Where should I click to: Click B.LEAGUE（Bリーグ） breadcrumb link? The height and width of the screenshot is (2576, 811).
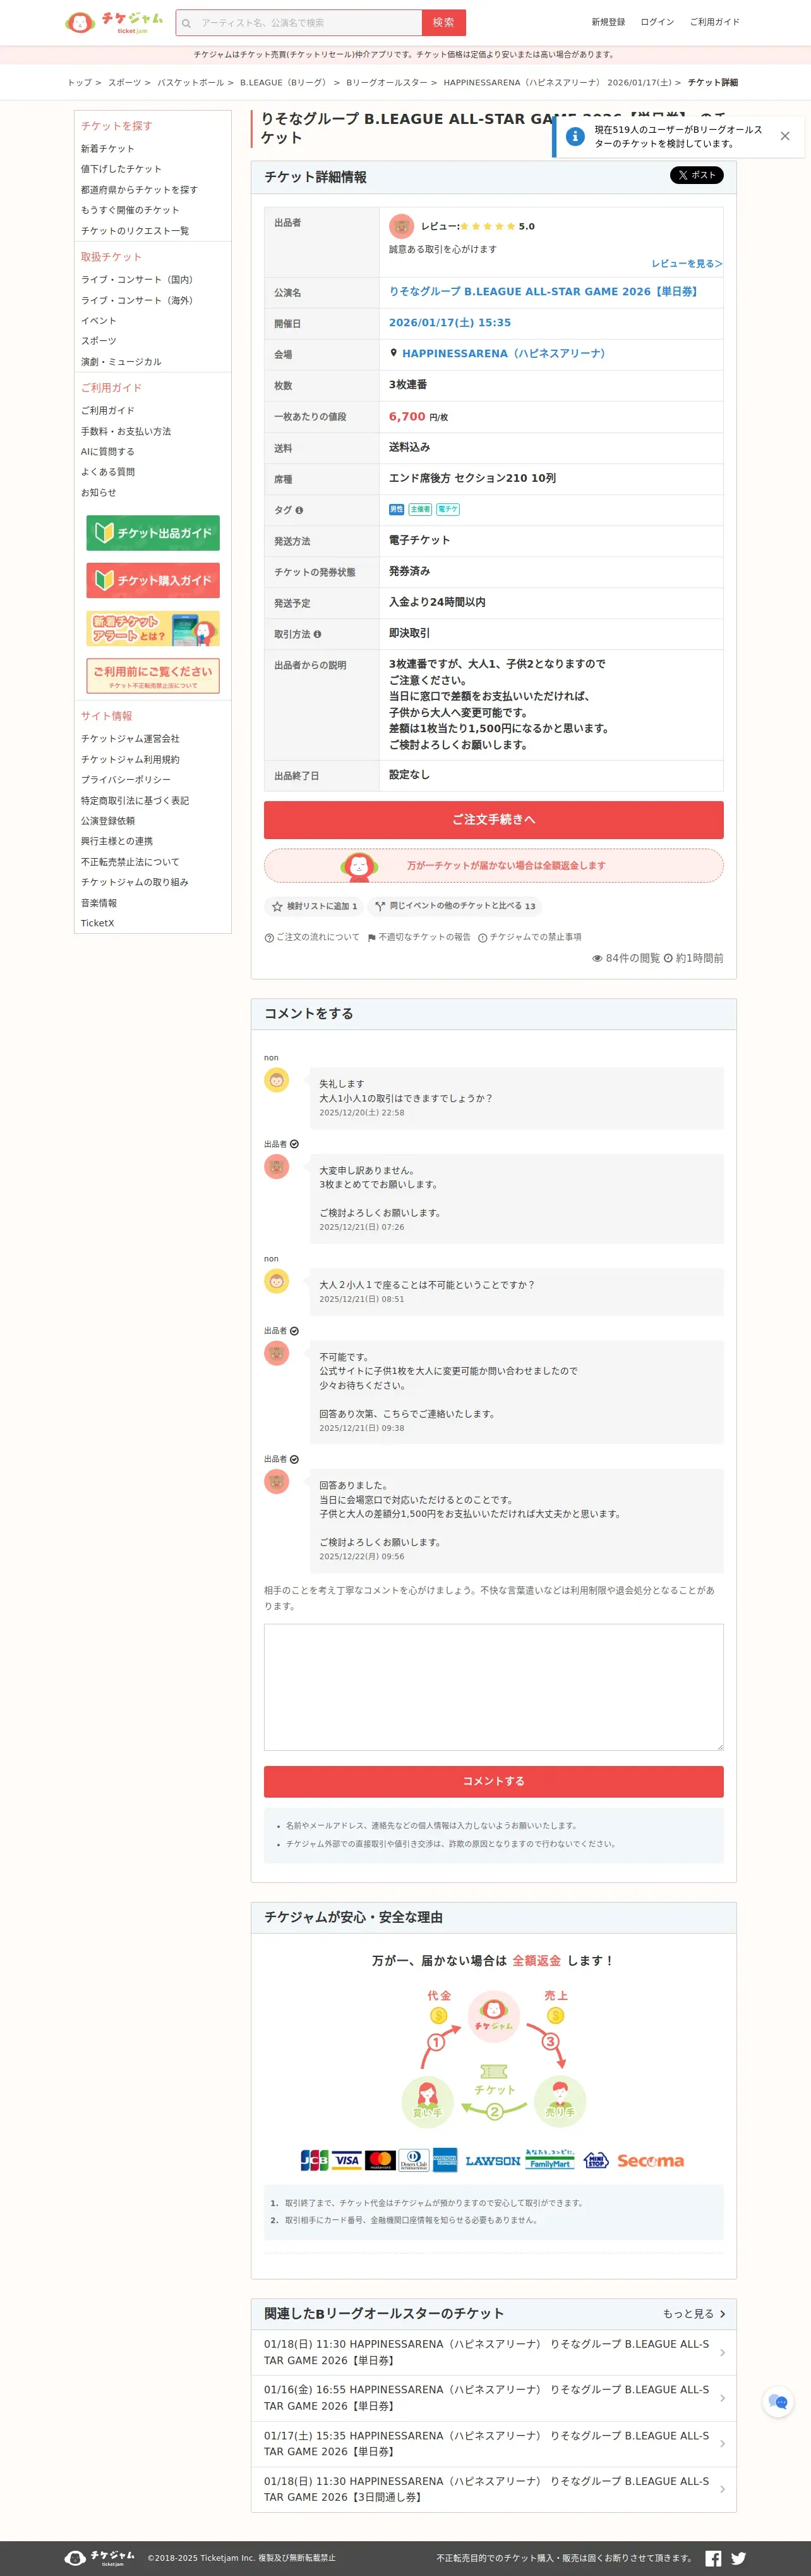(285, 83)
